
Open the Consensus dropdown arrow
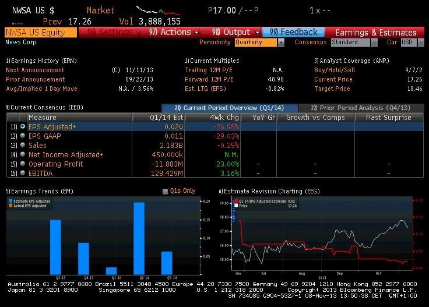(374, 43)
